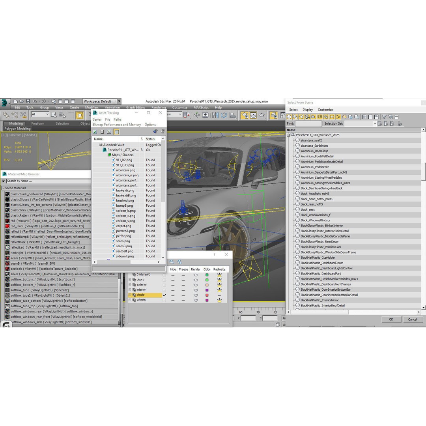This screenshot has height=426, width=426.
Task: Click the color swatch of the studio layer
Action: (x=207, y=295)
